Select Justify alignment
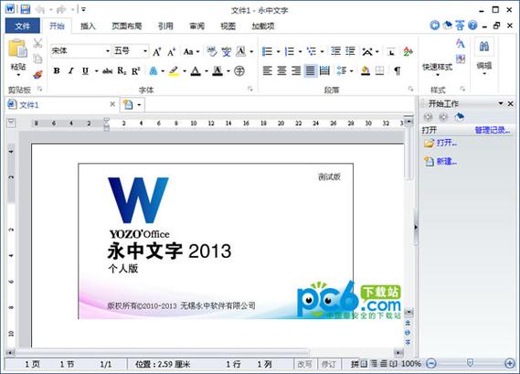Image resolution: width=520 pixels, height=374 pixels. (311, 70)
